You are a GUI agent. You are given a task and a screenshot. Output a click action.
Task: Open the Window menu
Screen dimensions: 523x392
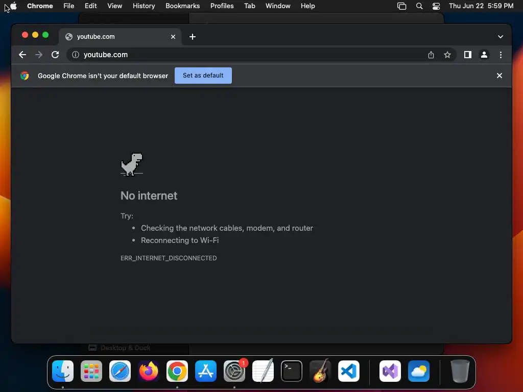tap(278, 6)
